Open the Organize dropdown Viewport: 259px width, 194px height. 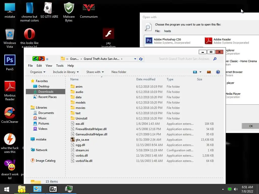coord(38,72)
